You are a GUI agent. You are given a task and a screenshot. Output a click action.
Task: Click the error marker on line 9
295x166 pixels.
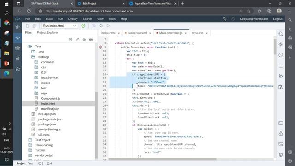[100, 47]
